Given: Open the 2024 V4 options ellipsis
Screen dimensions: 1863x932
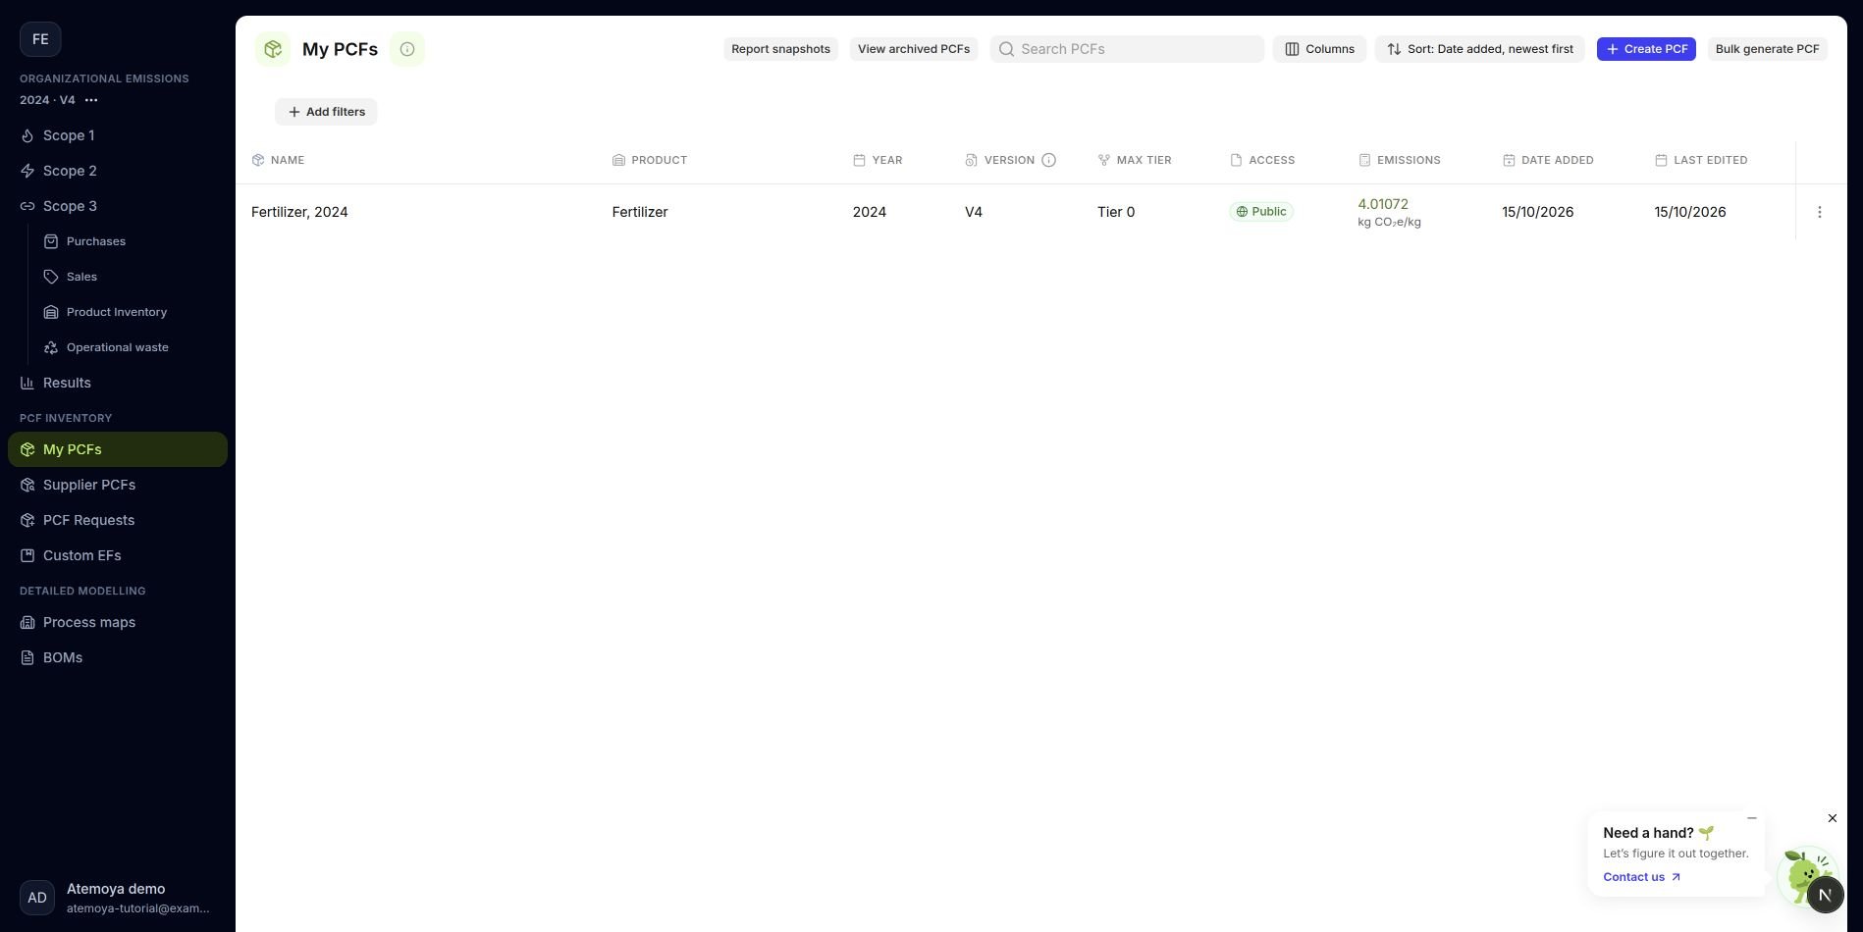Looking at the screenshot, I should click(x=91, y=100).
